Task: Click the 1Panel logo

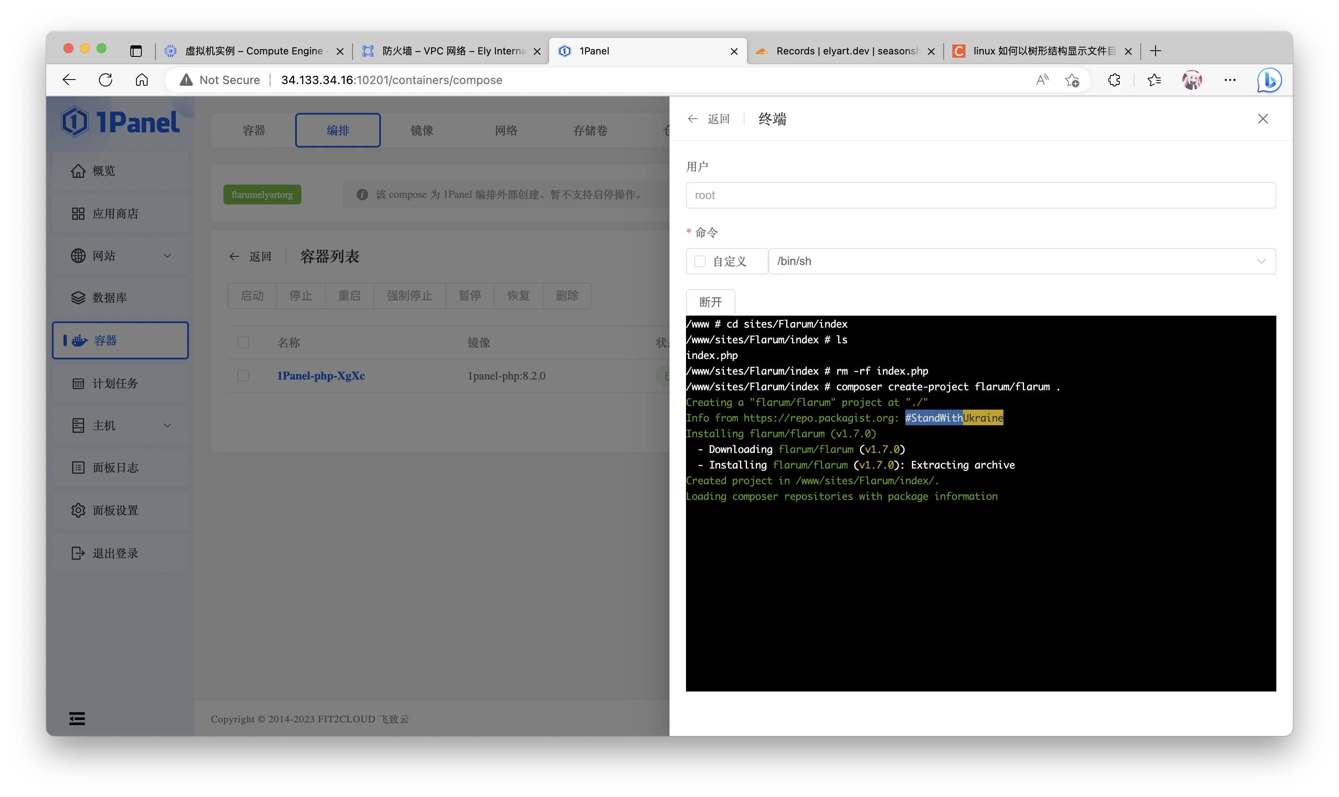Action: [120, 122]
